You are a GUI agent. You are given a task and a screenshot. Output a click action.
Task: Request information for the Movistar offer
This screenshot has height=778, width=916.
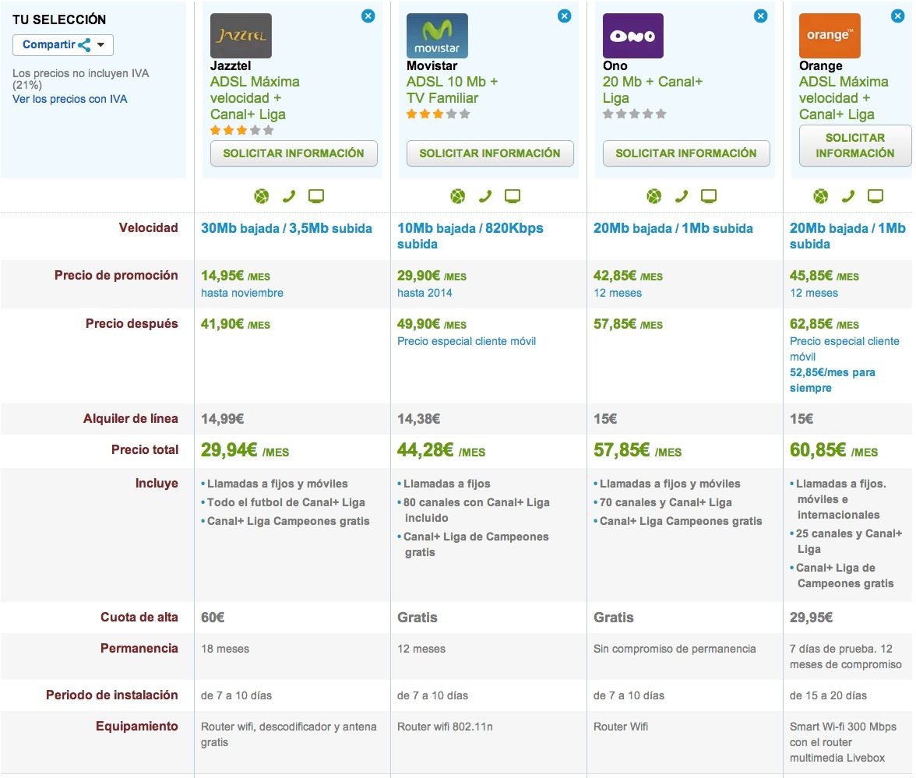click(489, 153)
